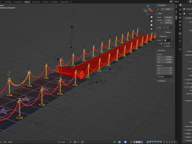Viewport: 192px width, 144px height.
Task: Open Scene properties tab icon
Action: [x=180, y=25]
